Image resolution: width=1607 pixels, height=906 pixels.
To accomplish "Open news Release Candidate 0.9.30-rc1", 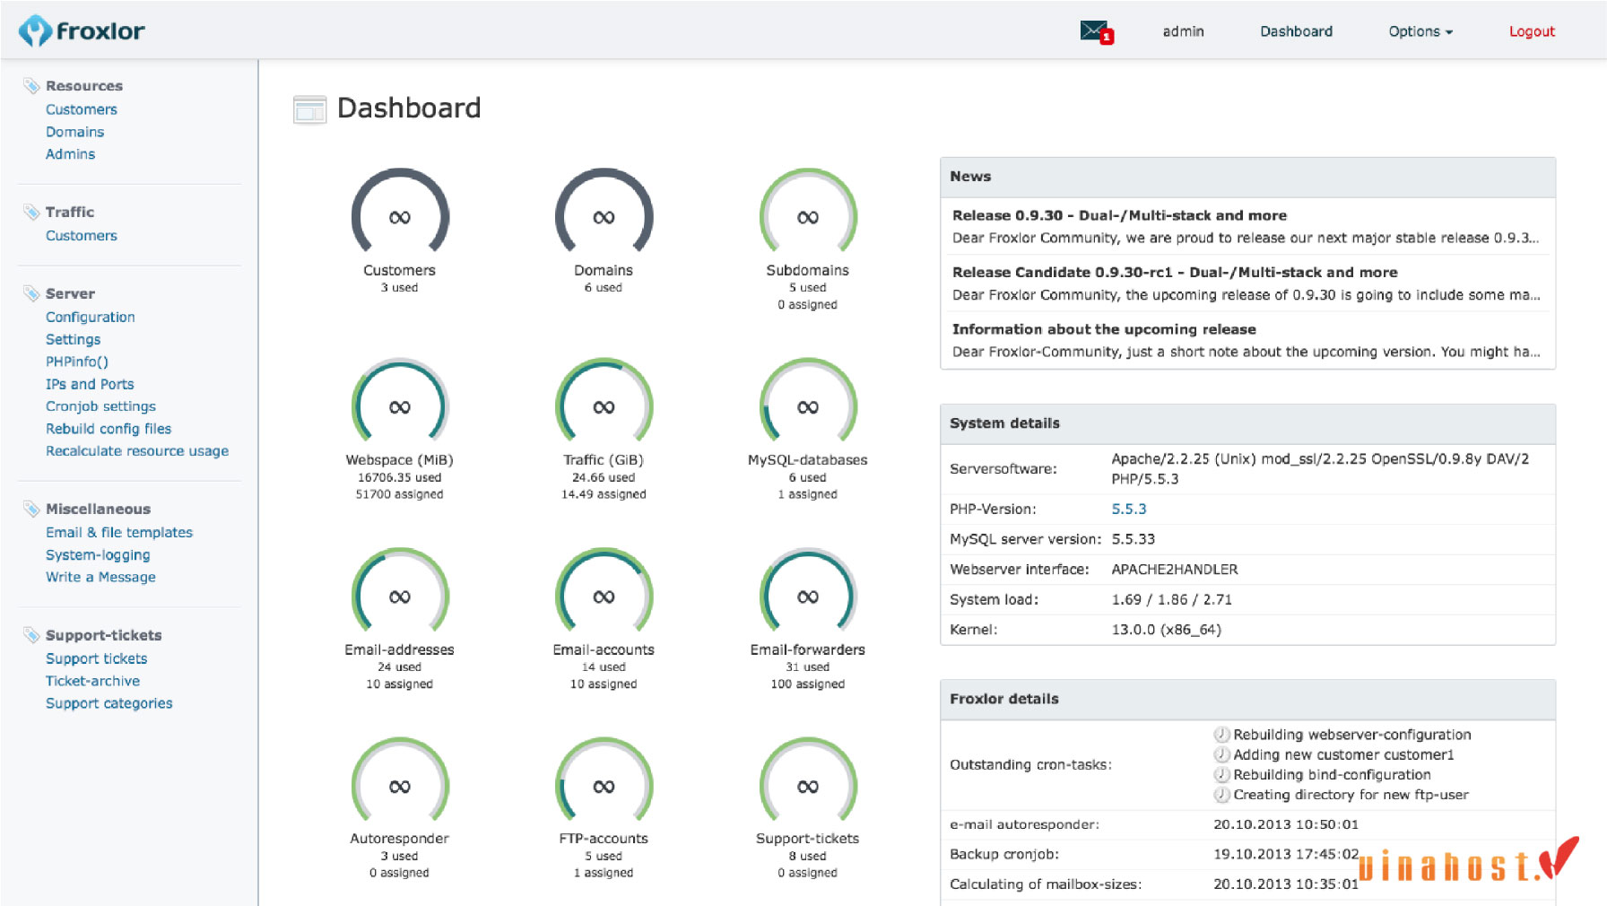I will pyautogui.click(x=1175, y=273).
